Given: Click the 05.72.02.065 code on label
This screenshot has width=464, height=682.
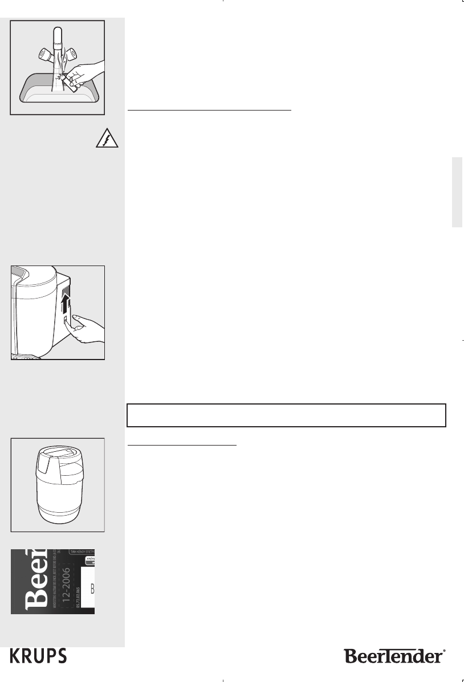Looking at the screenshot, I should click(x=78, y=597).
